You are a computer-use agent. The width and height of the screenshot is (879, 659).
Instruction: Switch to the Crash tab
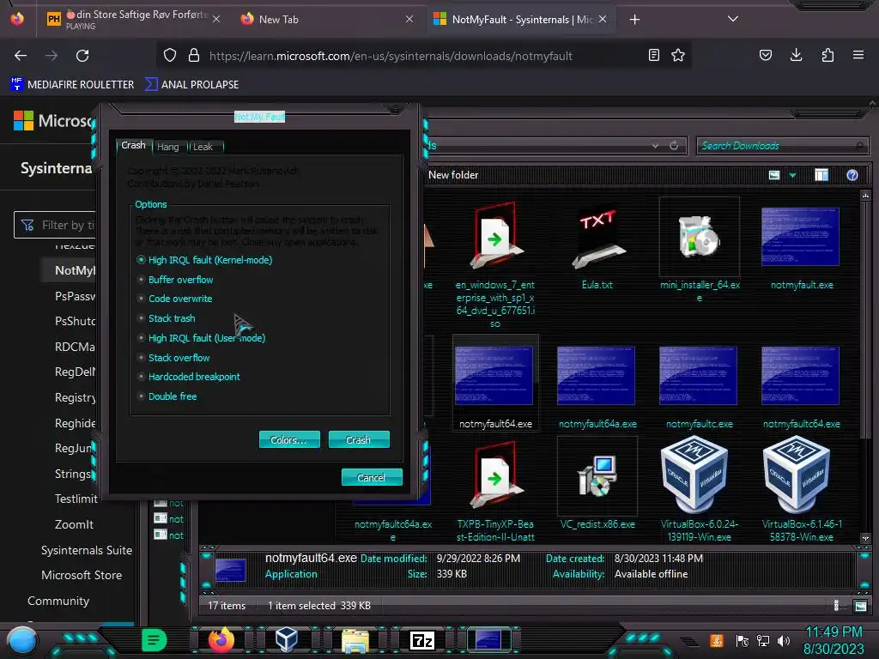pyautogui.click(x=133, y=145)
